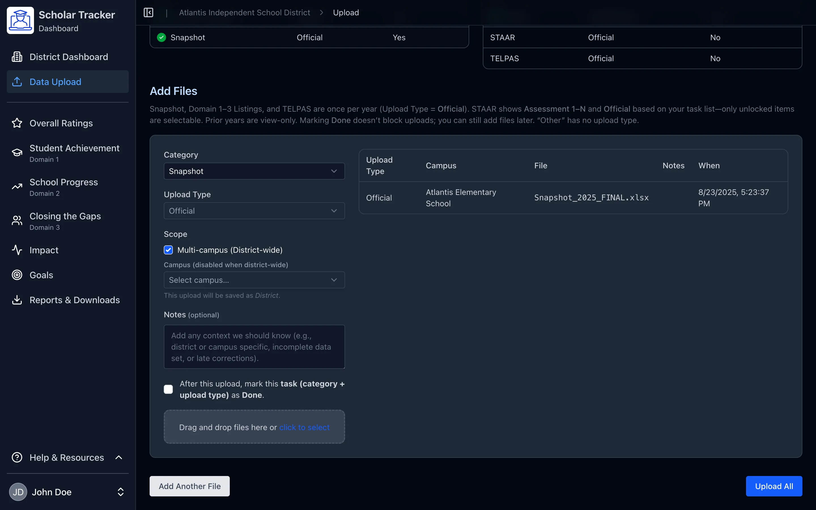
Task: Click the green checkmark on the Snapshot row
Action: pos(161,37)
